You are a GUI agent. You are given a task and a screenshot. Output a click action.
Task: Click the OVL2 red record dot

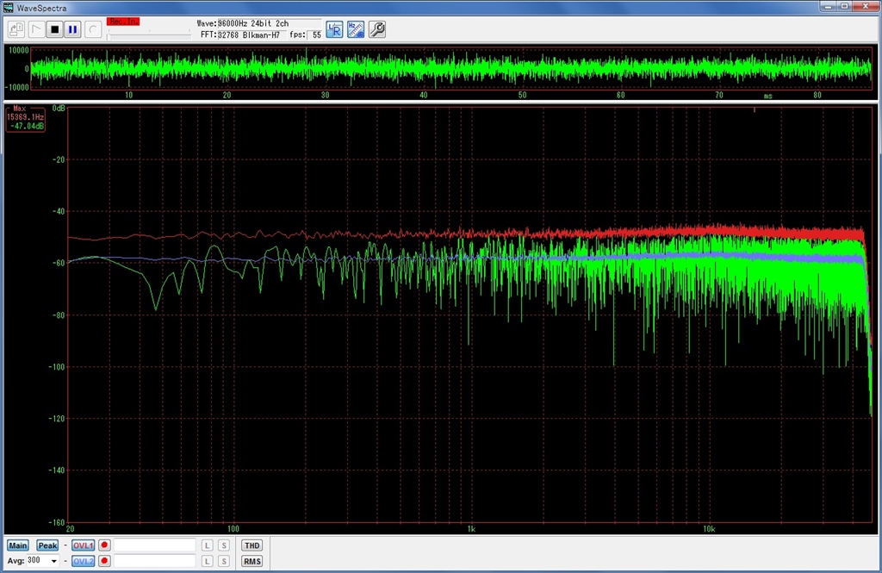tap(104, 561)
